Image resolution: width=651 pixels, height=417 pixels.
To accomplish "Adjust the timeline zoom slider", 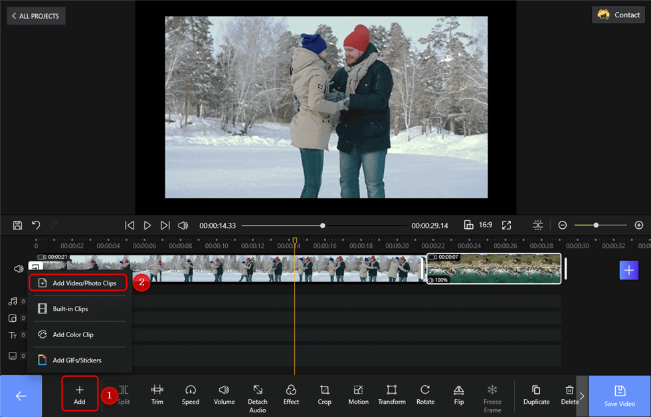I will click(596, 225).
